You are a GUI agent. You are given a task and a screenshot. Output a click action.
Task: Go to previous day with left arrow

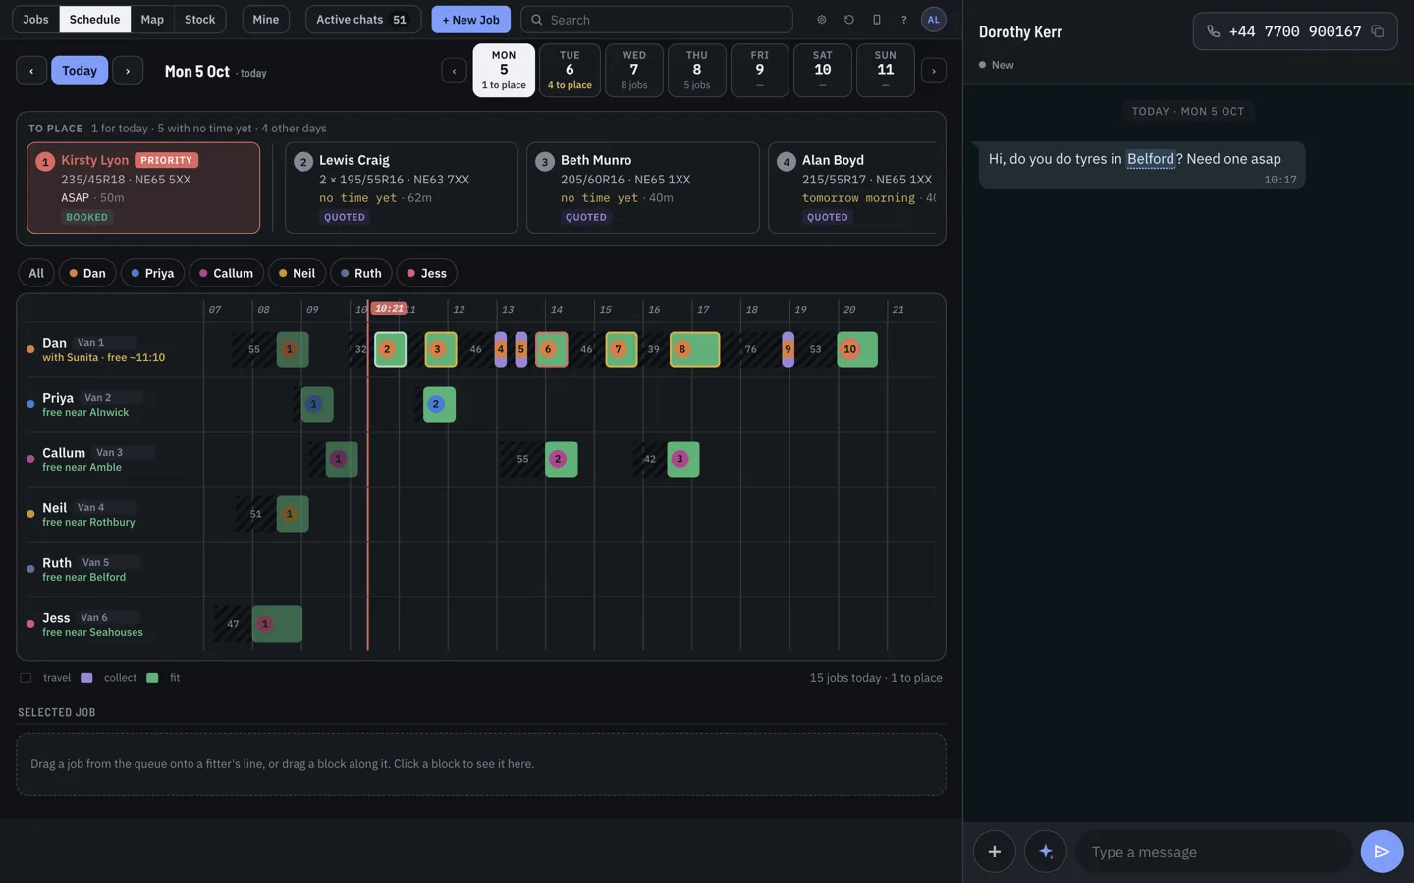(x=31, y=71)
